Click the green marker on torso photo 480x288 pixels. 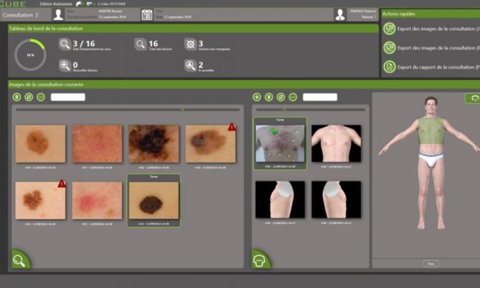point(274,131)
